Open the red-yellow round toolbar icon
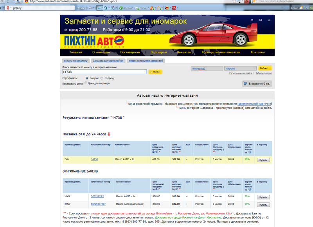This screenshot has height=227, width=313. pos(167,8)
